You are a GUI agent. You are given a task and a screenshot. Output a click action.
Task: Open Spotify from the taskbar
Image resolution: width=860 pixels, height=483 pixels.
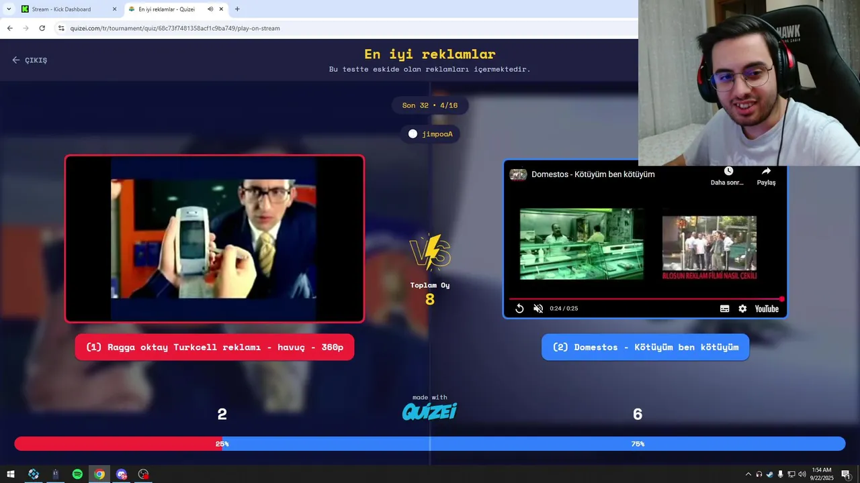77,474
